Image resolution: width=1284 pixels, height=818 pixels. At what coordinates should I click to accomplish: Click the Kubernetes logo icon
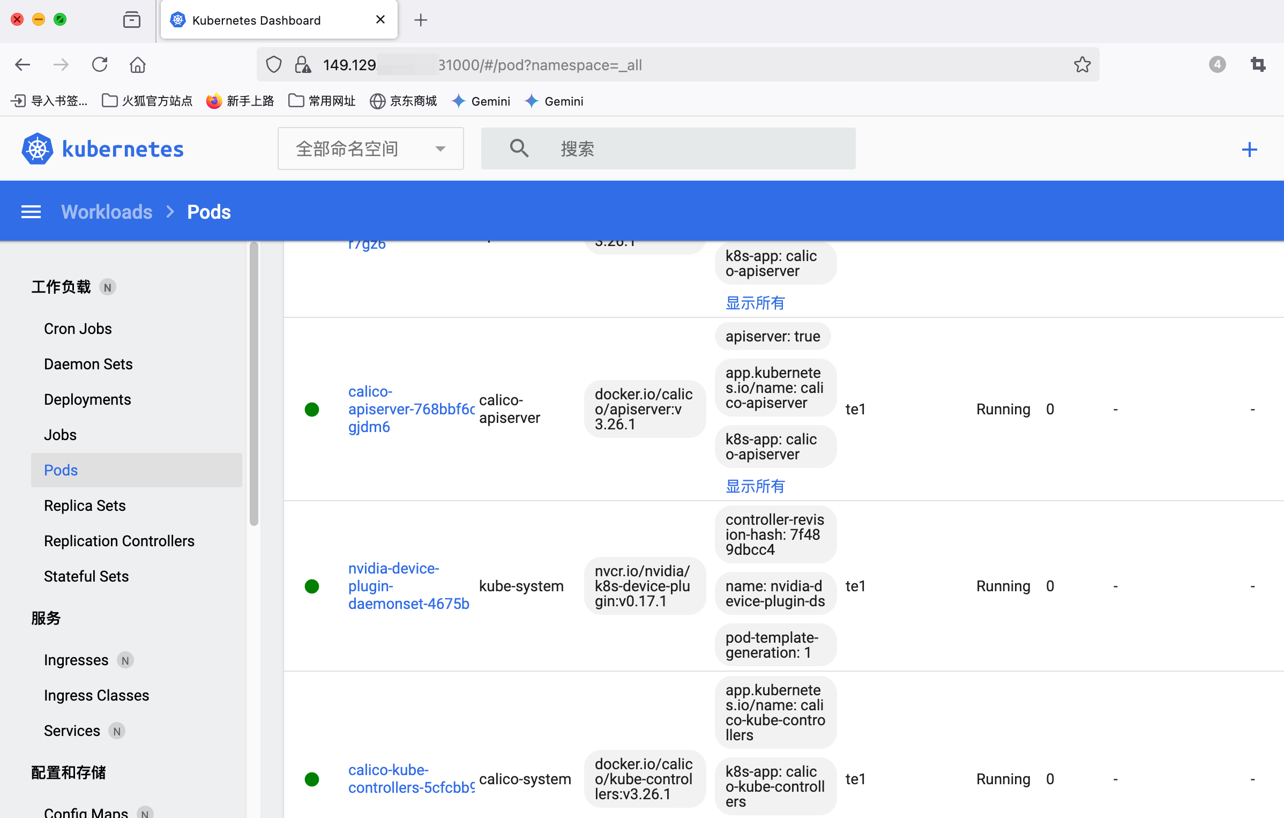pyautogui.click(x=37, y=149)
